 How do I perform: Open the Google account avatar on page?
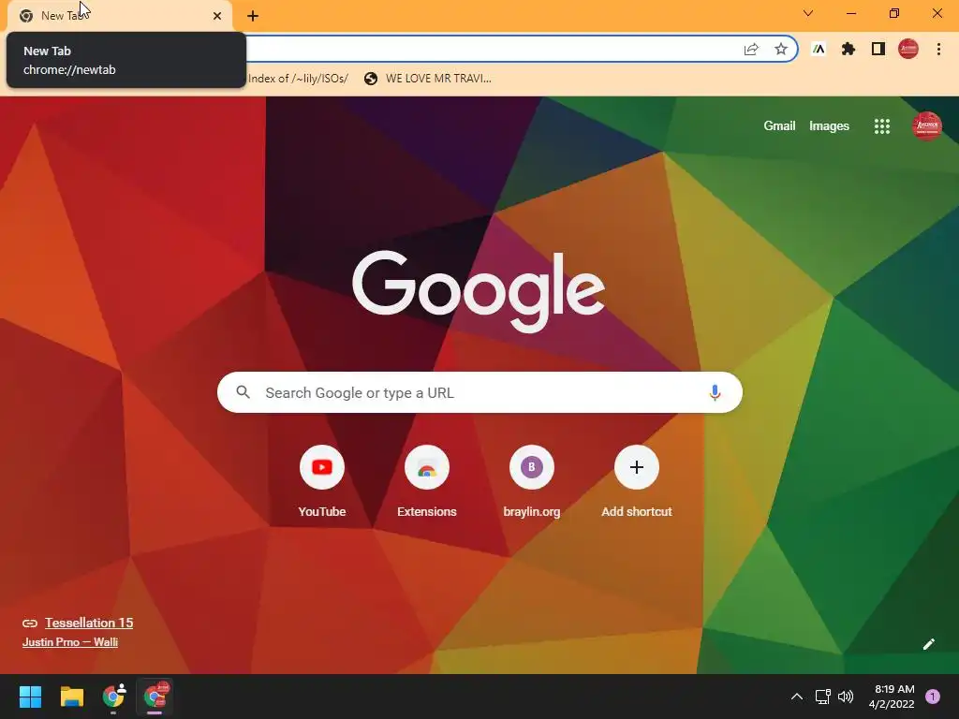[926, 126]
